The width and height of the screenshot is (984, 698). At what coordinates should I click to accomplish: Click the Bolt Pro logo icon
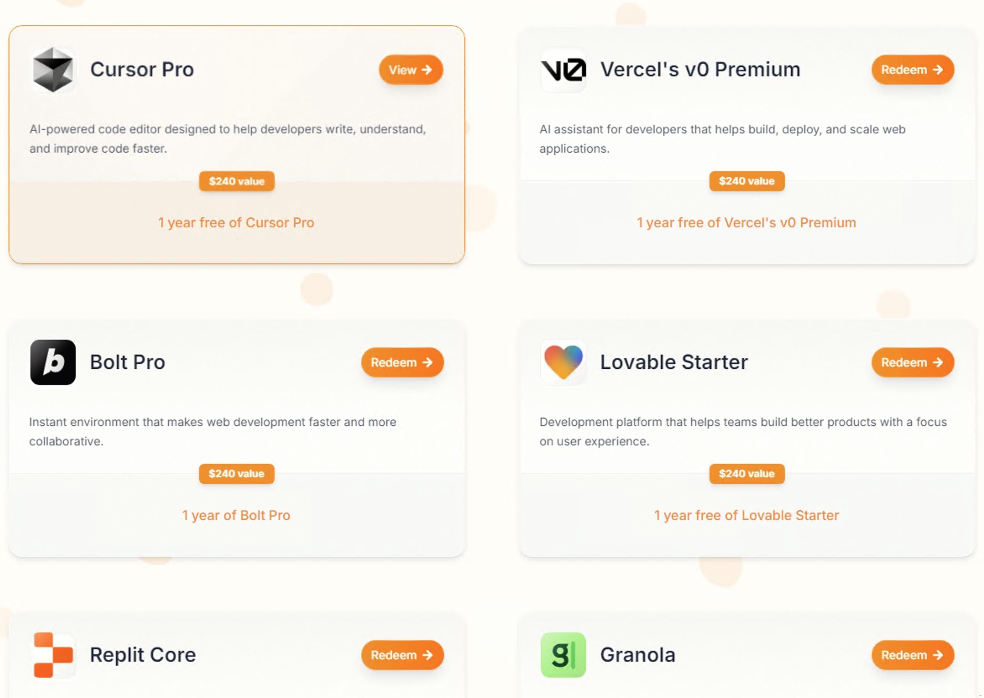click(x=53, y=362)
